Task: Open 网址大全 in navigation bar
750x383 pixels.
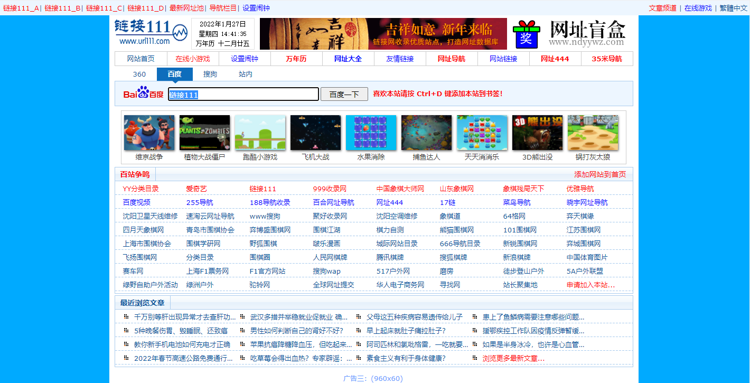Action: click(348, 59)
